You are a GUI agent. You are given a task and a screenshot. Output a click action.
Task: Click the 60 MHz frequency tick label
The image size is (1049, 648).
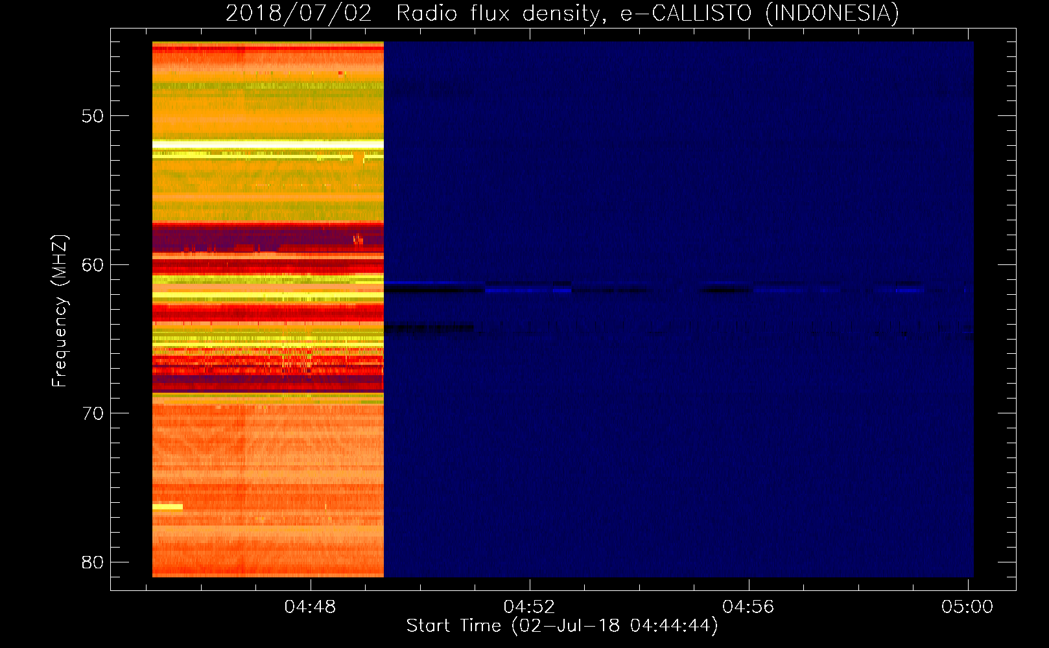(93, 264)
